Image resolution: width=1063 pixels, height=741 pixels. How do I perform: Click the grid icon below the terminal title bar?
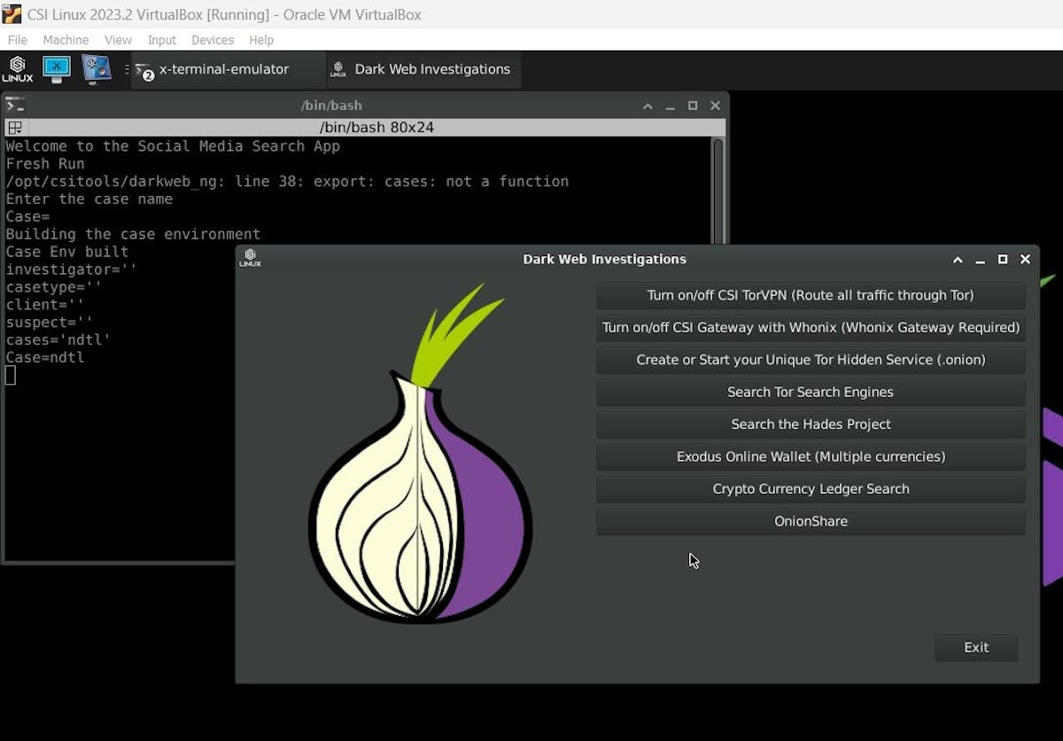pos(14,127)
